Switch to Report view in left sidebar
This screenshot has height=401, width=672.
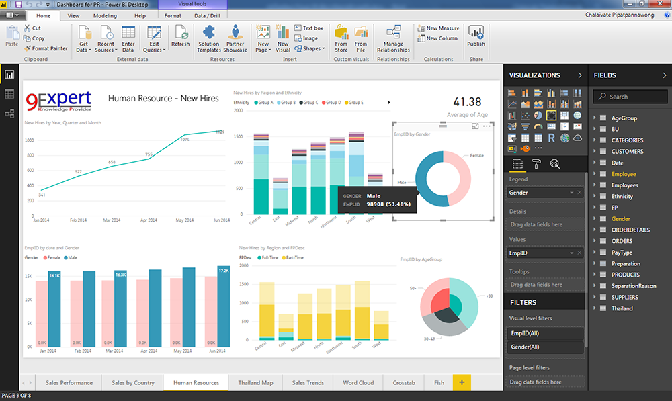point(9,75)
